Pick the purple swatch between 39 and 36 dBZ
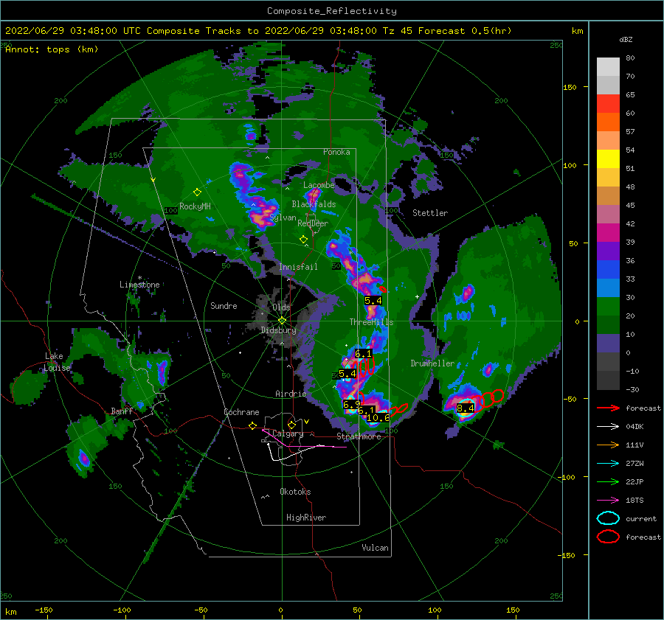664x620 pixels. point(608,251)
